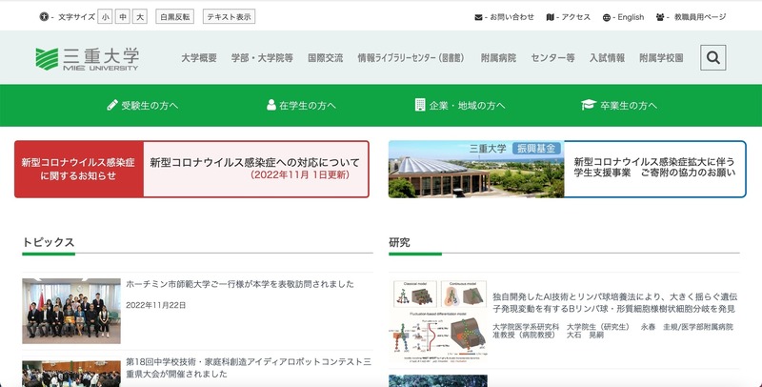The width and height of the screenshot is (762, 387).
Task: Click the pencil icon for 受験生の方へ
Action: pos(112,105)
